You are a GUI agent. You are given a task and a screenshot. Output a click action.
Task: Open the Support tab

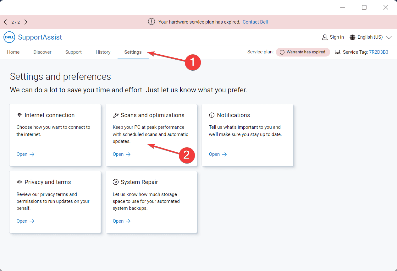[x=74, y=52]
